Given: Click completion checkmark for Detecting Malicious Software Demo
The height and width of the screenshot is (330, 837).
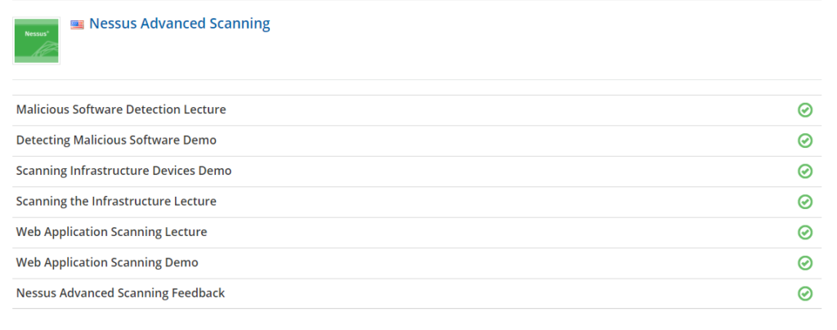Looking at the screenshot, I should [805, 140].
